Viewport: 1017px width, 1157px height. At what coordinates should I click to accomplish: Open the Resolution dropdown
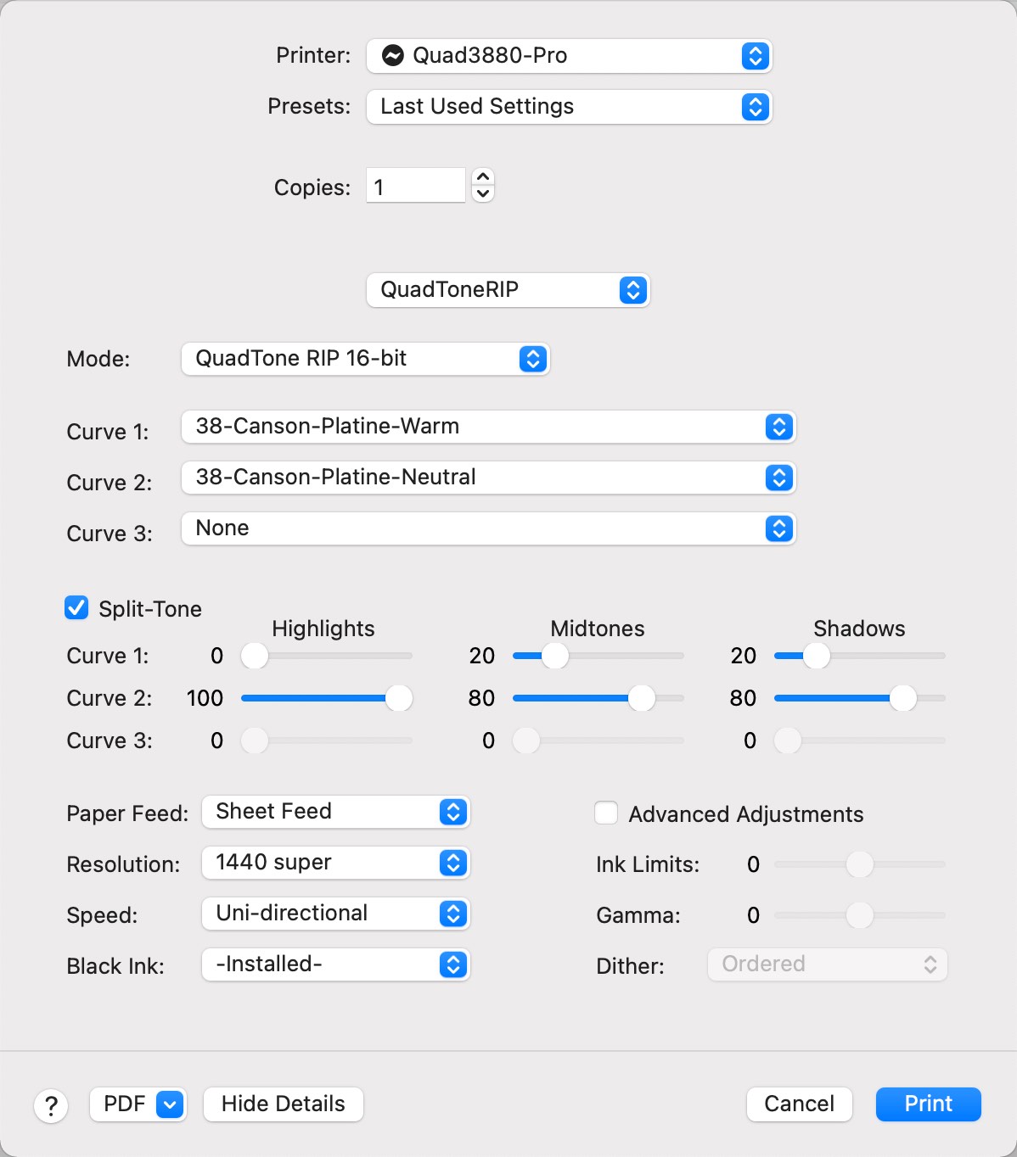point(335,863)
